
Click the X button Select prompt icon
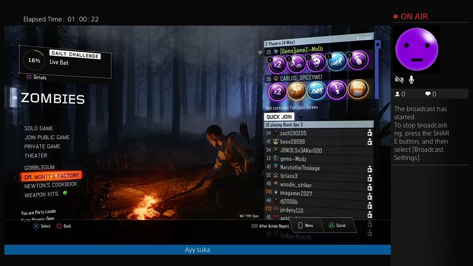click(36, 226)
